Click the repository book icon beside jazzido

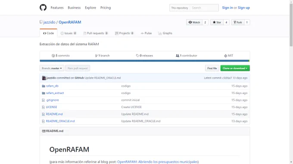point(41,22)
